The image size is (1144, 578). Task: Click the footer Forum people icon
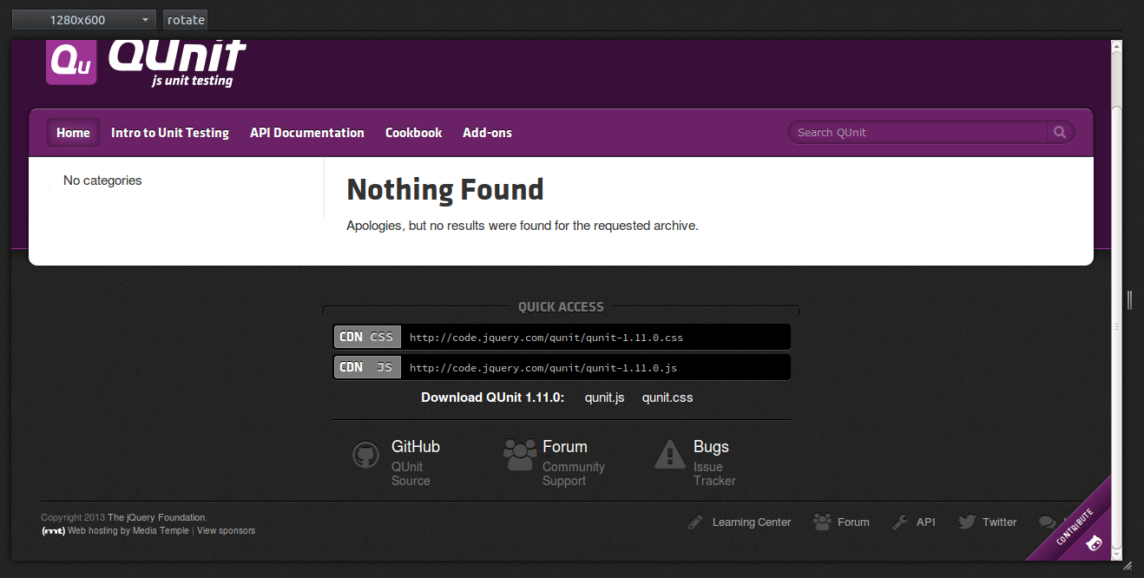822,522
